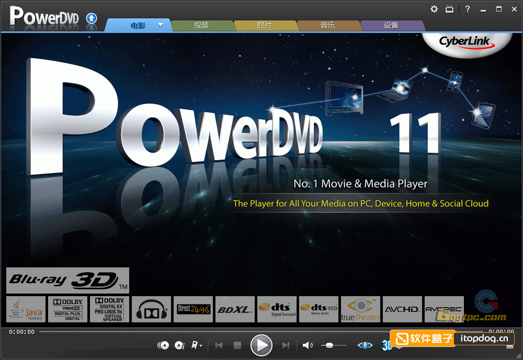The width and height of the screenshot is (523, 360).
Task: Switch to the 视频 tab
Action: click(201, 25)
